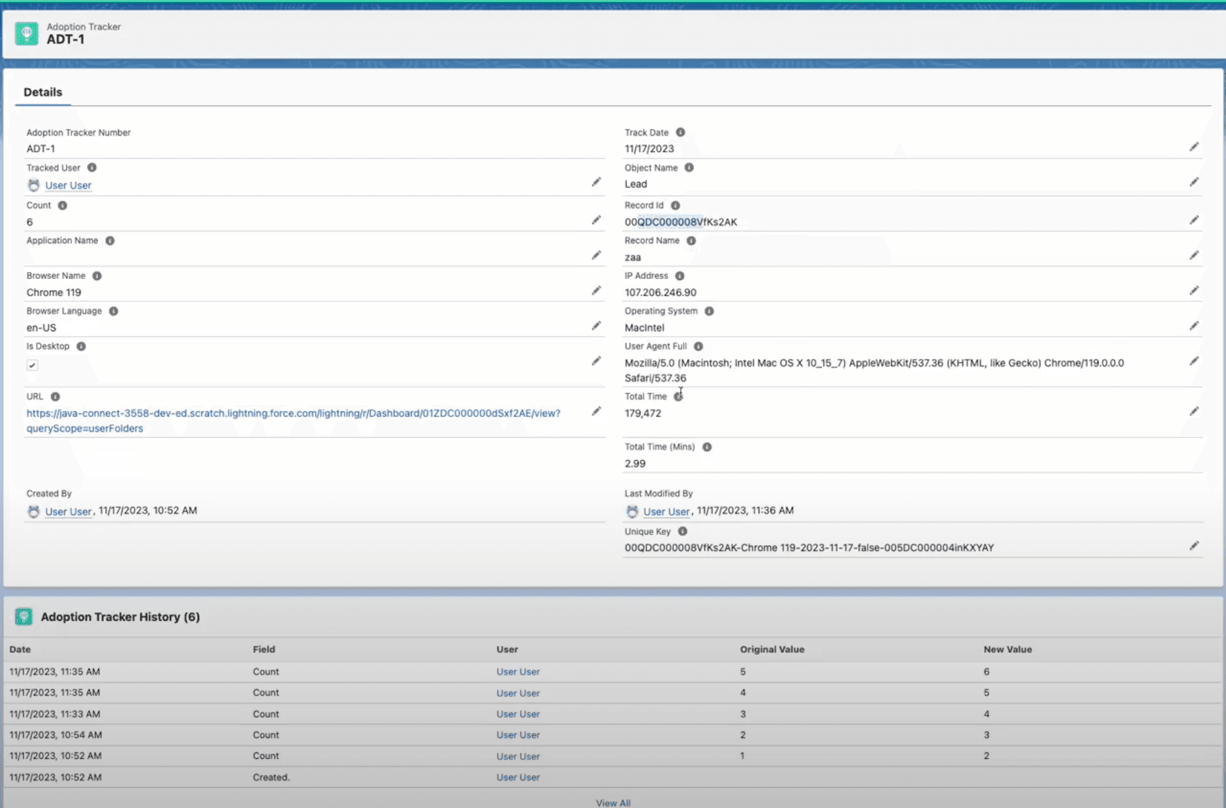Show info tooltip for Record Id
1226x808 pixels.
click(676, 206)
